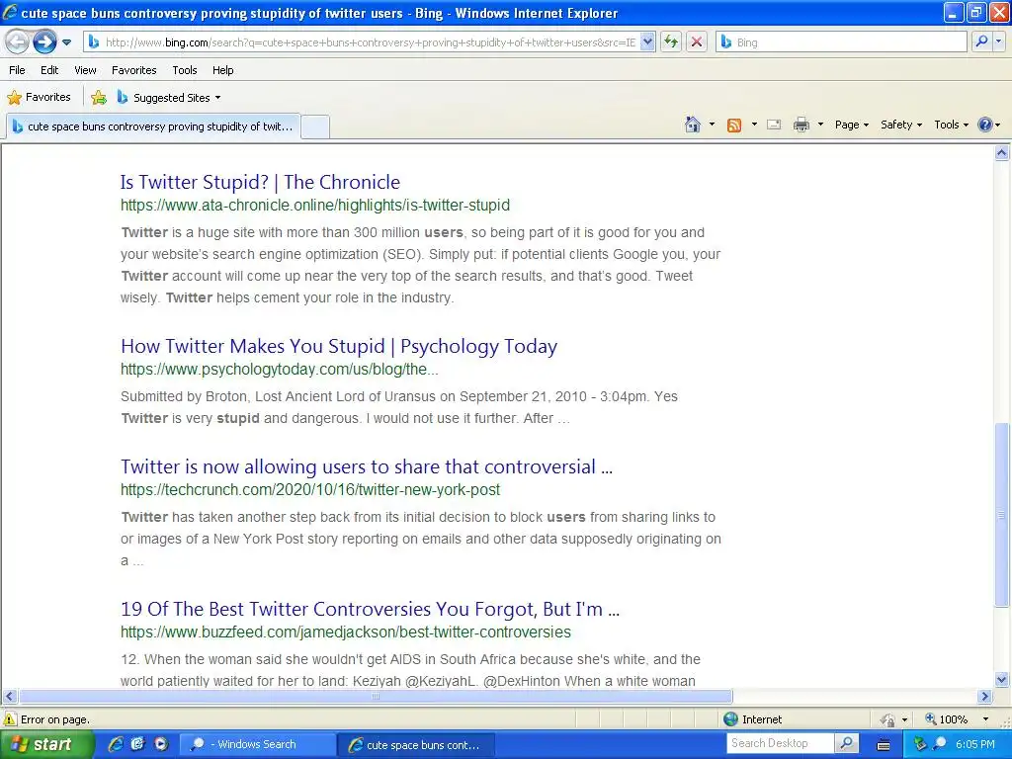1012x759 pixels.
Task: Click the horizontal scrollbar thumb
Action: coord(376,697)
